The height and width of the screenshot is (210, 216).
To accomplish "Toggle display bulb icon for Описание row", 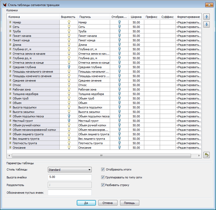I will pos(119,148).
